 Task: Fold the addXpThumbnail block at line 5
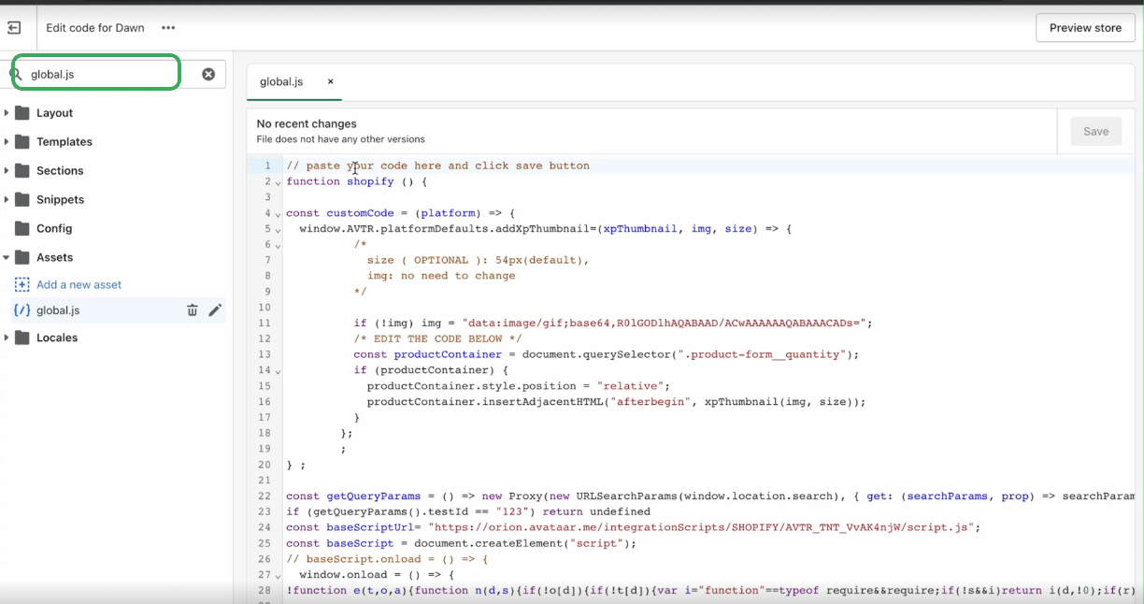(x=278, y=231)
